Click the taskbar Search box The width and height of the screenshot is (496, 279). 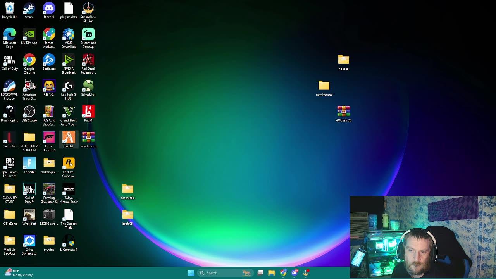225,273
